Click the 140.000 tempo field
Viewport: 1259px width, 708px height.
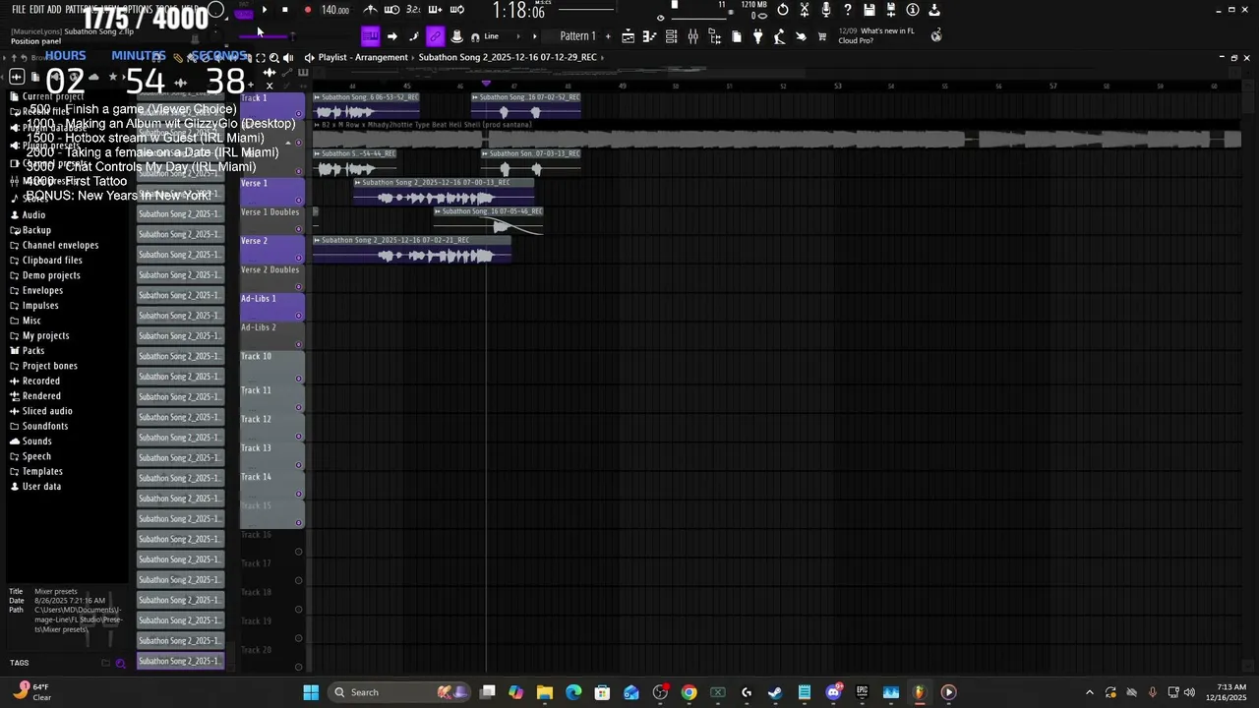click(x=335, y=10)
